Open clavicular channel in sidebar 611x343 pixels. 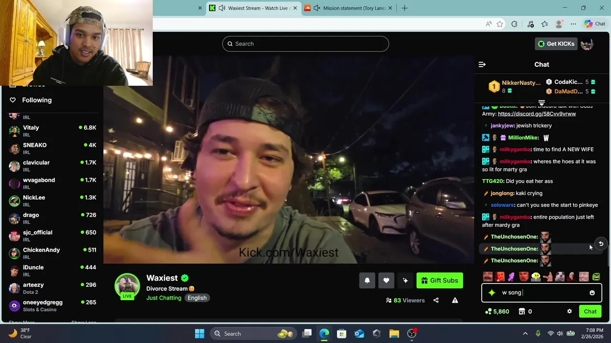tap(53, 166)
